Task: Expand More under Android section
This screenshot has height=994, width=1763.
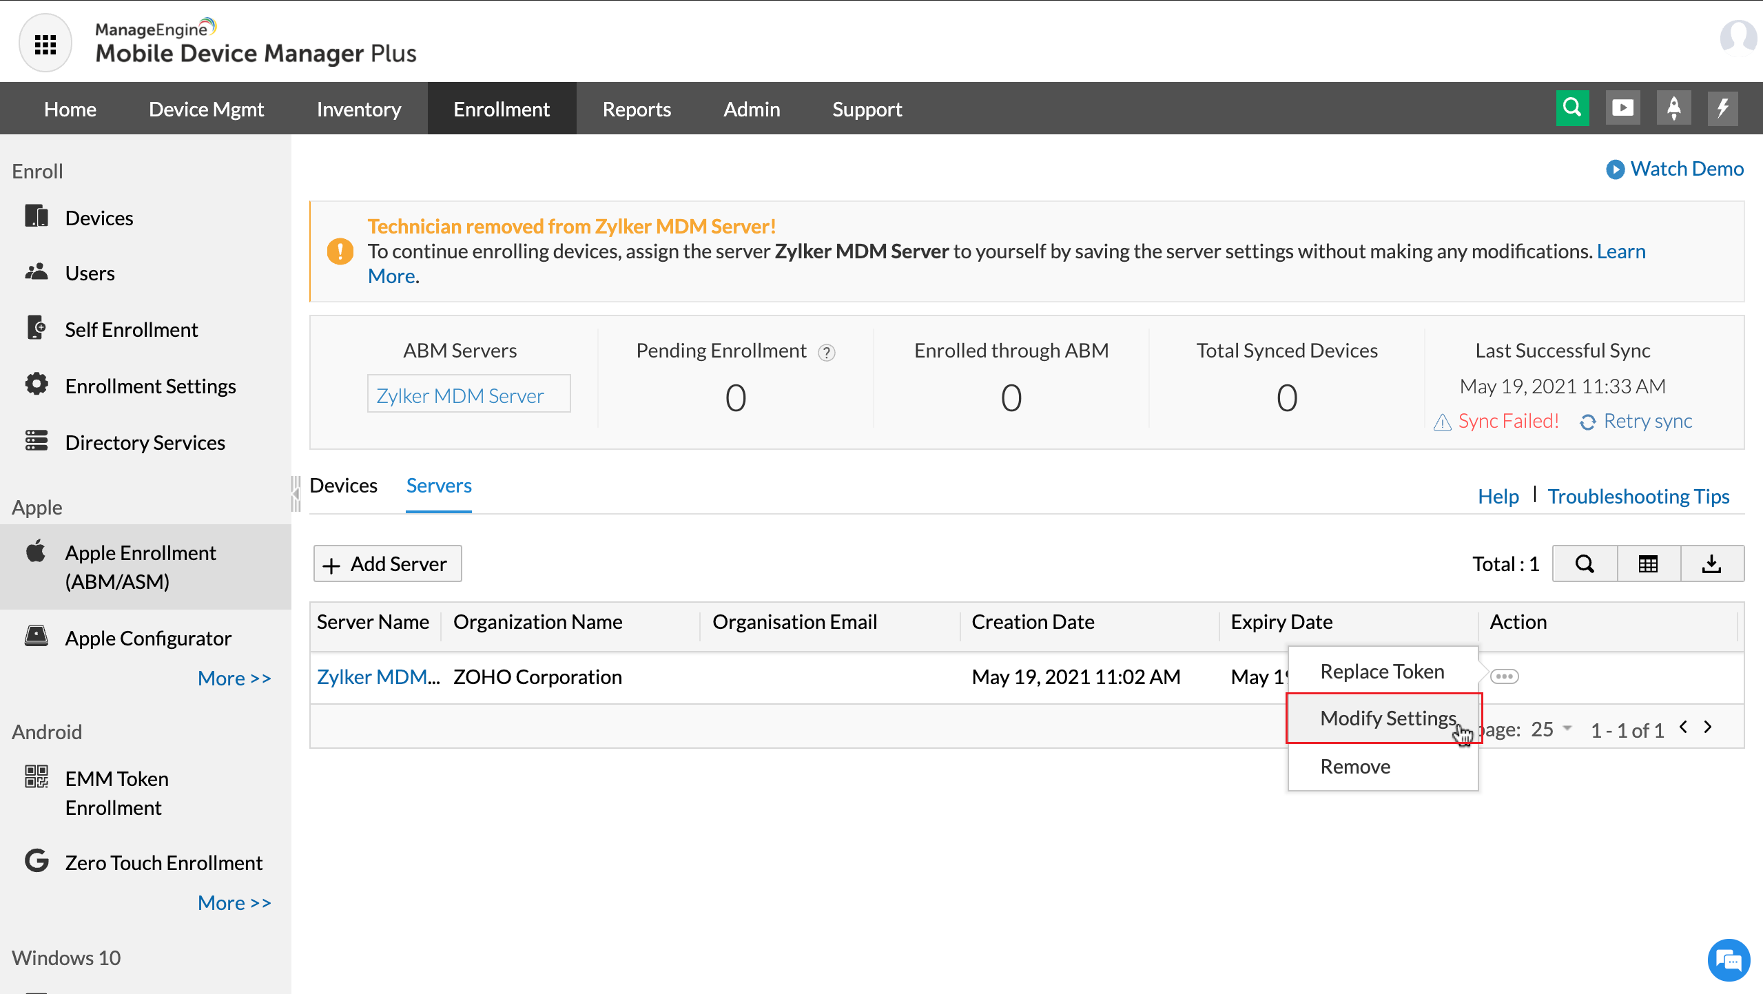Action: point(234,903)
